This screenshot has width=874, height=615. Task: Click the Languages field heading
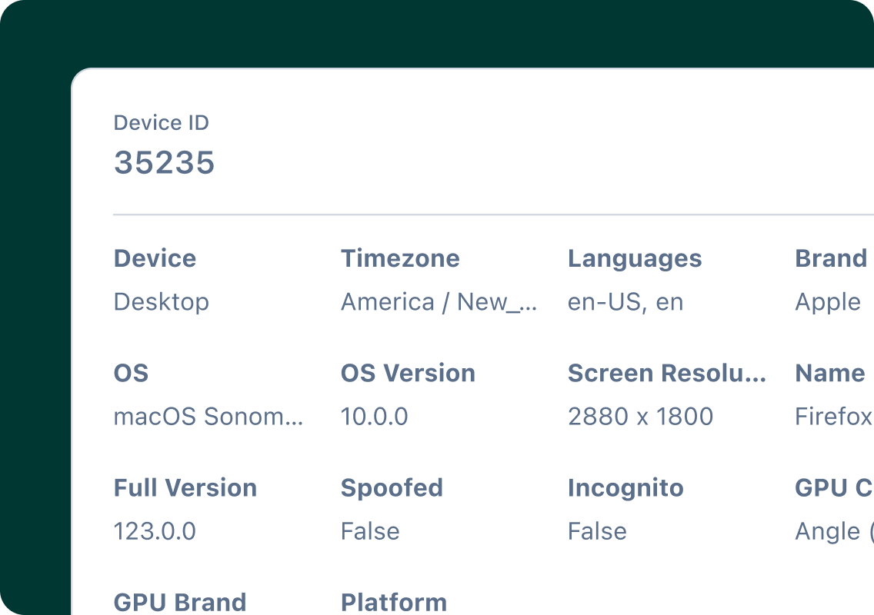click(635, 258)
